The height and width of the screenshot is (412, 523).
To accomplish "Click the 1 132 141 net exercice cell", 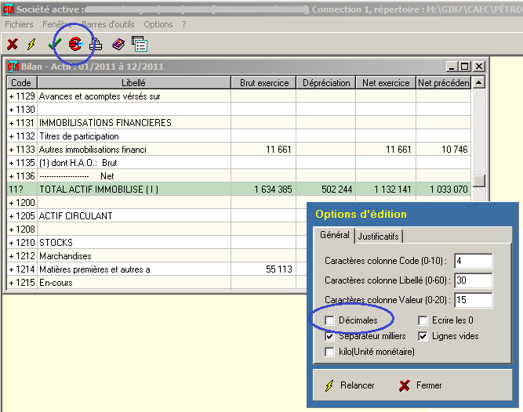I will (386, 190).
